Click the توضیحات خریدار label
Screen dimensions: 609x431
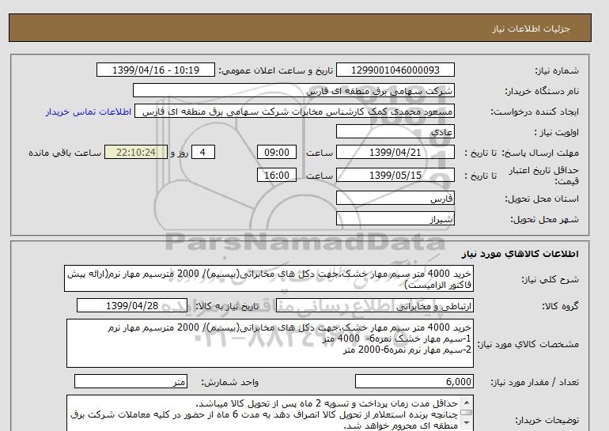point(547,420)
